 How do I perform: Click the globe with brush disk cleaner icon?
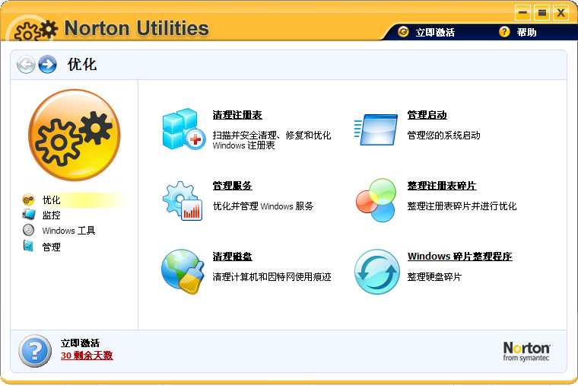[x=183, y=271]
